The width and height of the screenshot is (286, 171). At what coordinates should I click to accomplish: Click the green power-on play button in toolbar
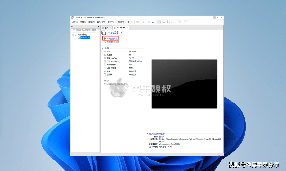pyautogui.click(x=129, y=22)
